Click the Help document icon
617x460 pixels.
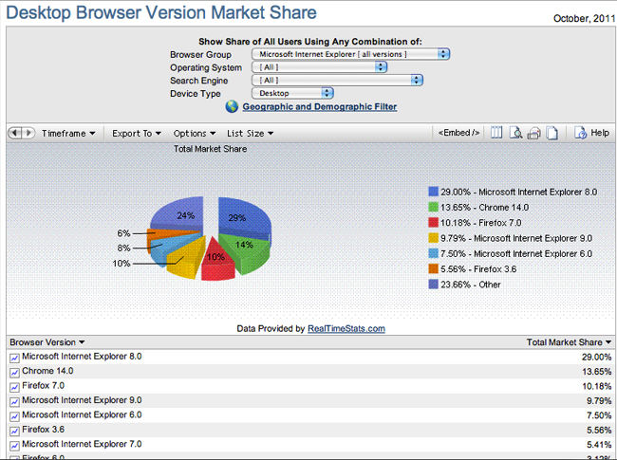[580, 133]
